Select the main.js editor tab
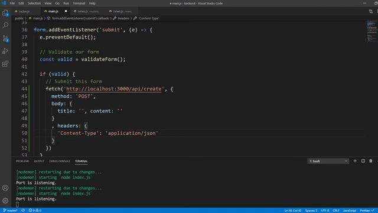 (x=53, y=11)
